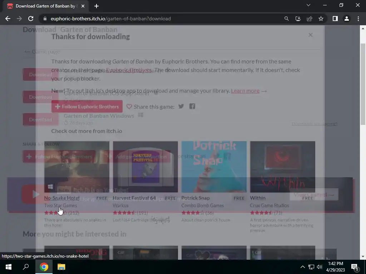
Task: Toggle the browser side panel
Action: click(x=335, y=19)
